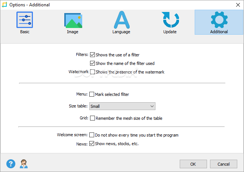Viewport: 244px width, 172px height.
Task: Click the Grid: label
Action: [84, 118]
